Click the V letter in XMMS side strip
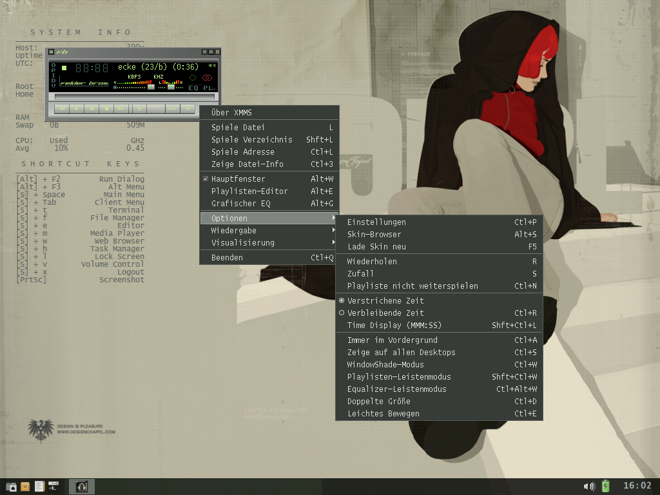The image size is (660, 495). coord(53,86)
